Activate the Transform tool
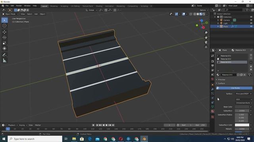 pos(4,48)
